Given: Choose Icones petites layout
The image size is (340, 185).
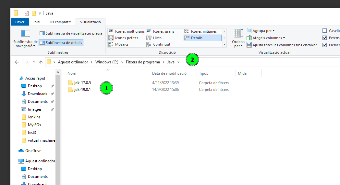Looking at the screenshot, I should click(x=123, y=38).
